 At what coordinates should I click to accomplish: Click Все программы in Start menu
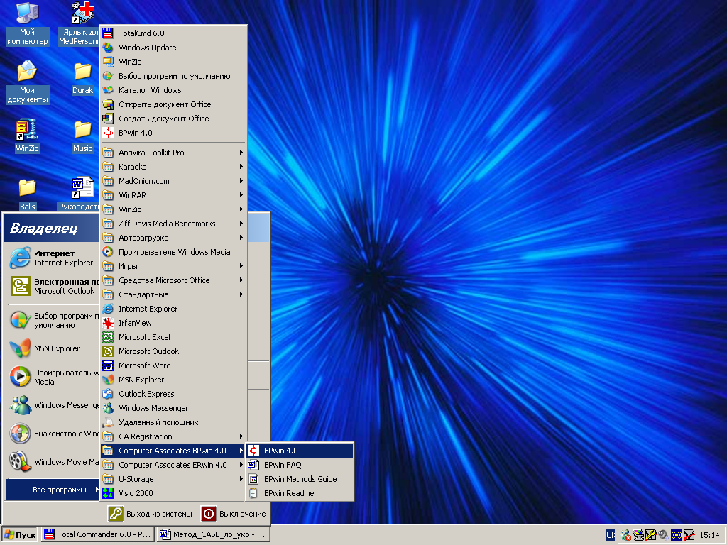tap(53, 490)
